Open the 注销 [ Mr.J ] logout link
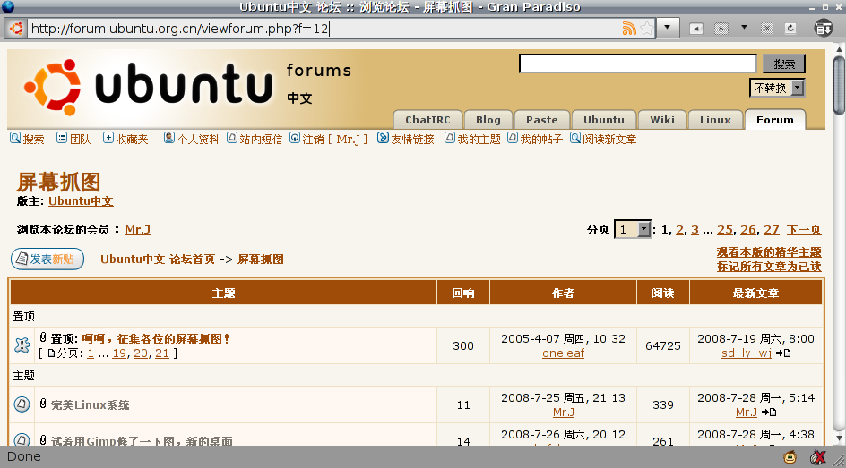Image resolution: width=846 pixels, height=468 pixels. coord(335,140)
